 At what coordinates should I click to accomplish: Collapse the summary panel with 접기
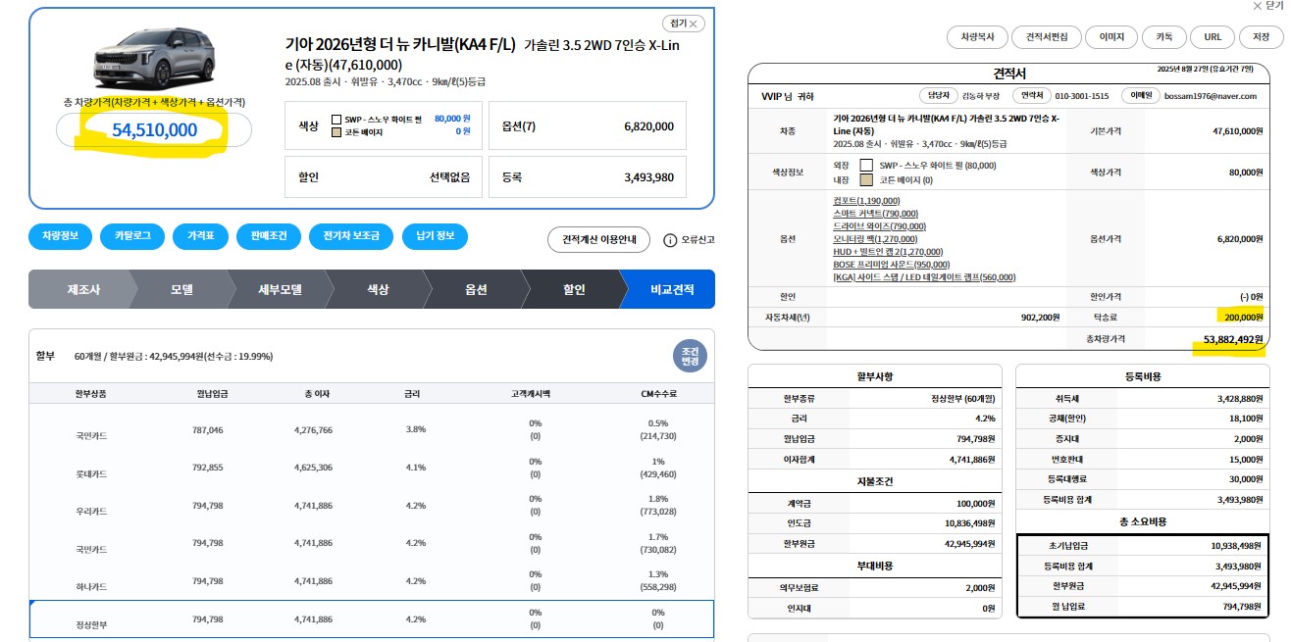(x=684, y=24)
